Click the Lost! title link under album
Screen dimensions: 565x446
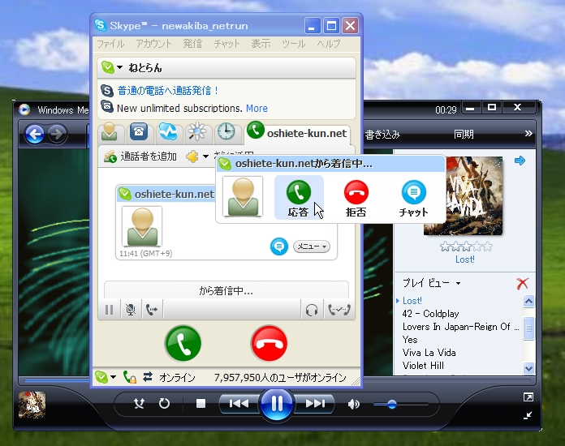click(465, 259)
